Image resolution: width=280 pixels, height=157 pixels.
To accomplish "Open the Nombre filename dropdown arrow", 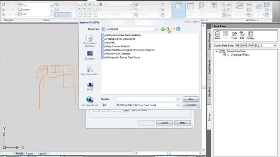I will tap(177, 99).
